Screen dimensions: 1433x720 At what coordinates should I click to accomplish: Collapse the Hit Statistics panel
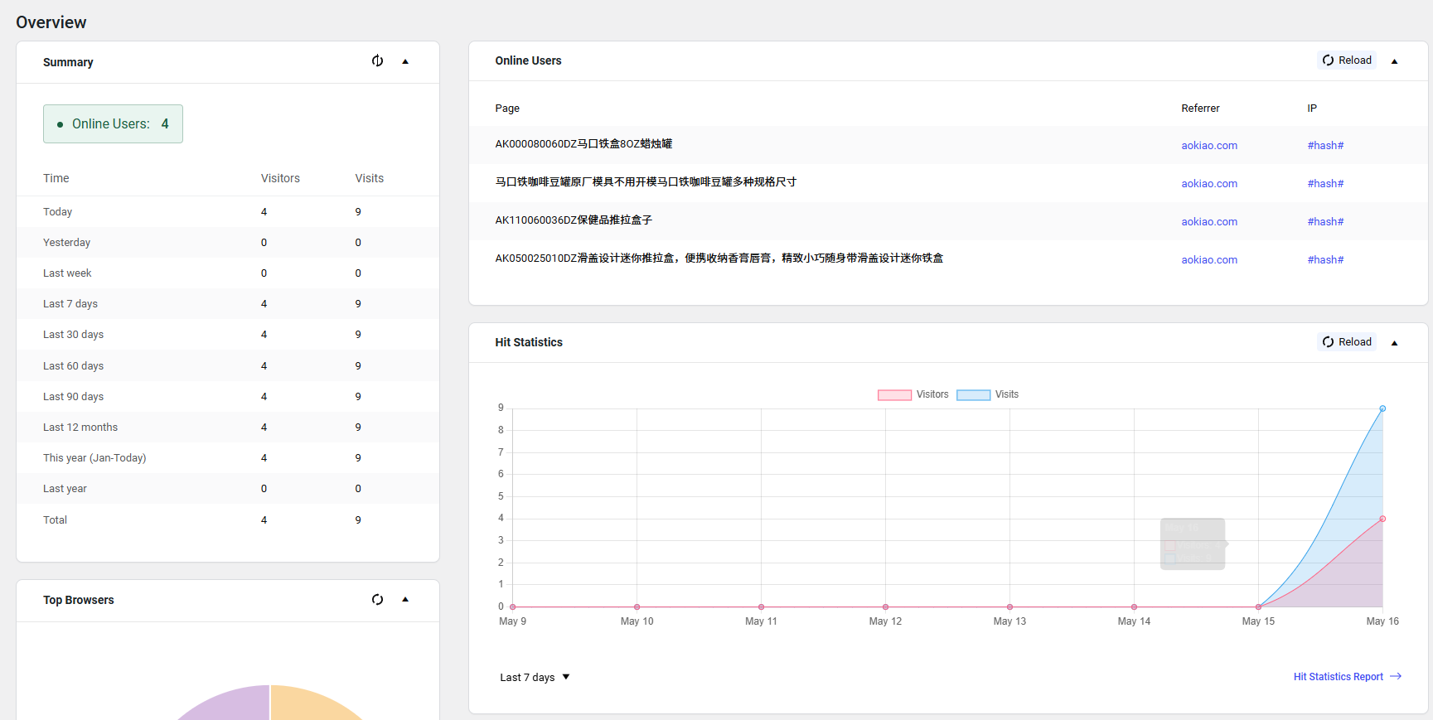(1394, 343)
